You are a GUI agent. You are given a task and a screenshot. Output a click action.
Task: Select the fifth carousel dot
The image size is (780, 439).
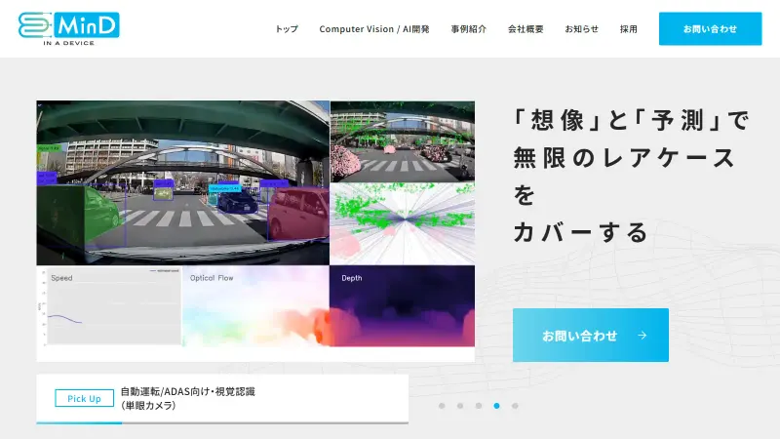pos(515,406)
